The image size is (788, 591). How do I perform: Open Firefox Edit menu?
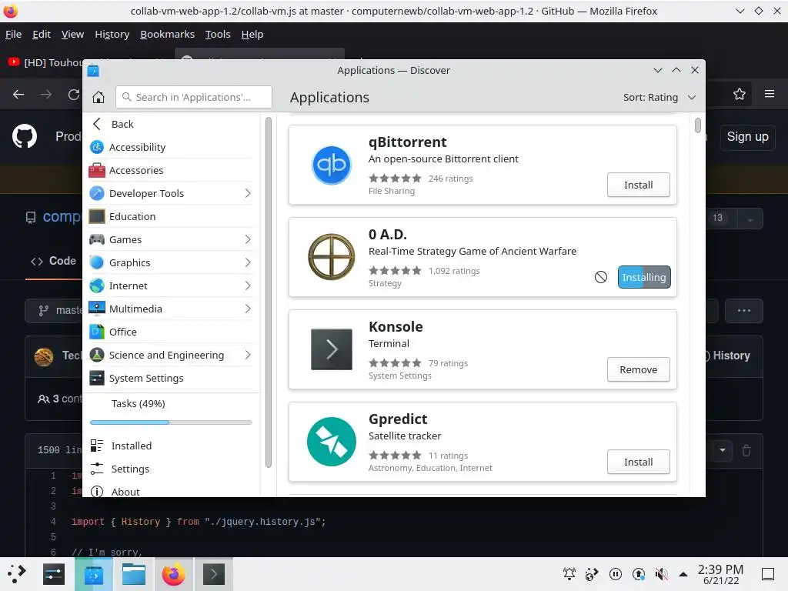(42, 34)
